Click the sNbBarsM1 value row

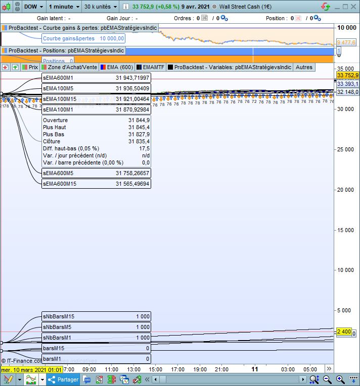click(96, 338)
